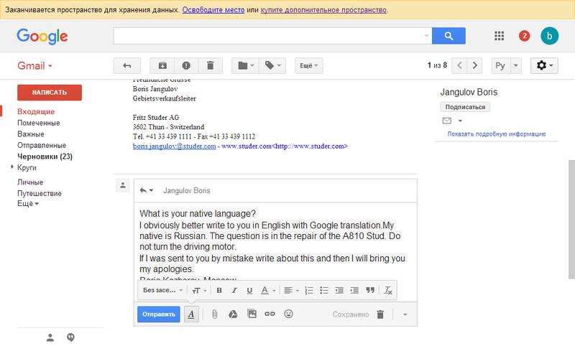
Task: Click the recipient Jangulov Boris field
Action: [187, 190]
